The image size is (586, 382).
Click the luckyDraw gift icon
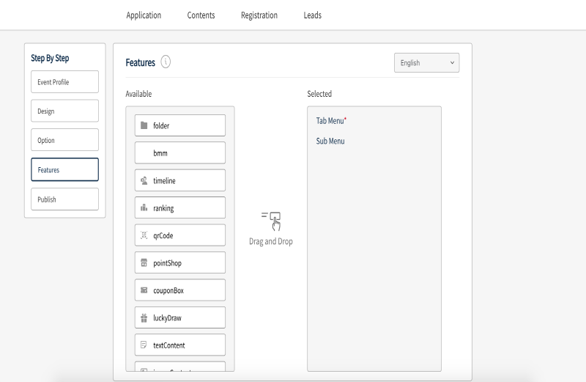coord(144,318)
